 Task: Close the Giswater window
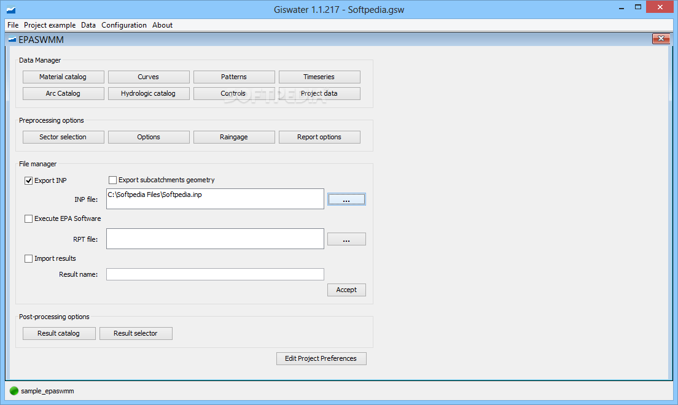(x=660, y=7)
